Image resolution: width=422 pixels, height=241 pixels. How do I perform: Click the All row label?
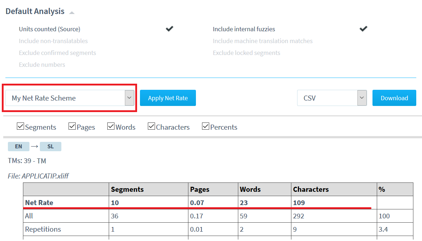pyautogui.click(x=29, y=216)
